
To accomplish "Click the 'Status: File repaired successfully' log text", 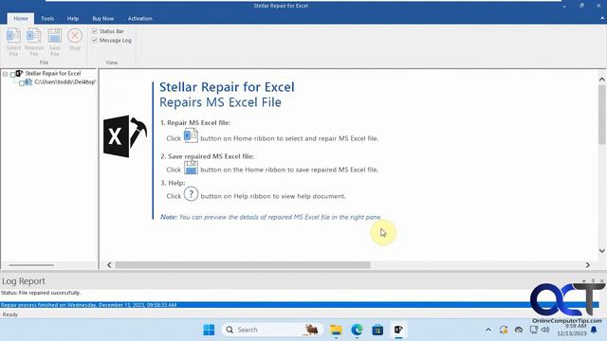I will click(41, 293).
